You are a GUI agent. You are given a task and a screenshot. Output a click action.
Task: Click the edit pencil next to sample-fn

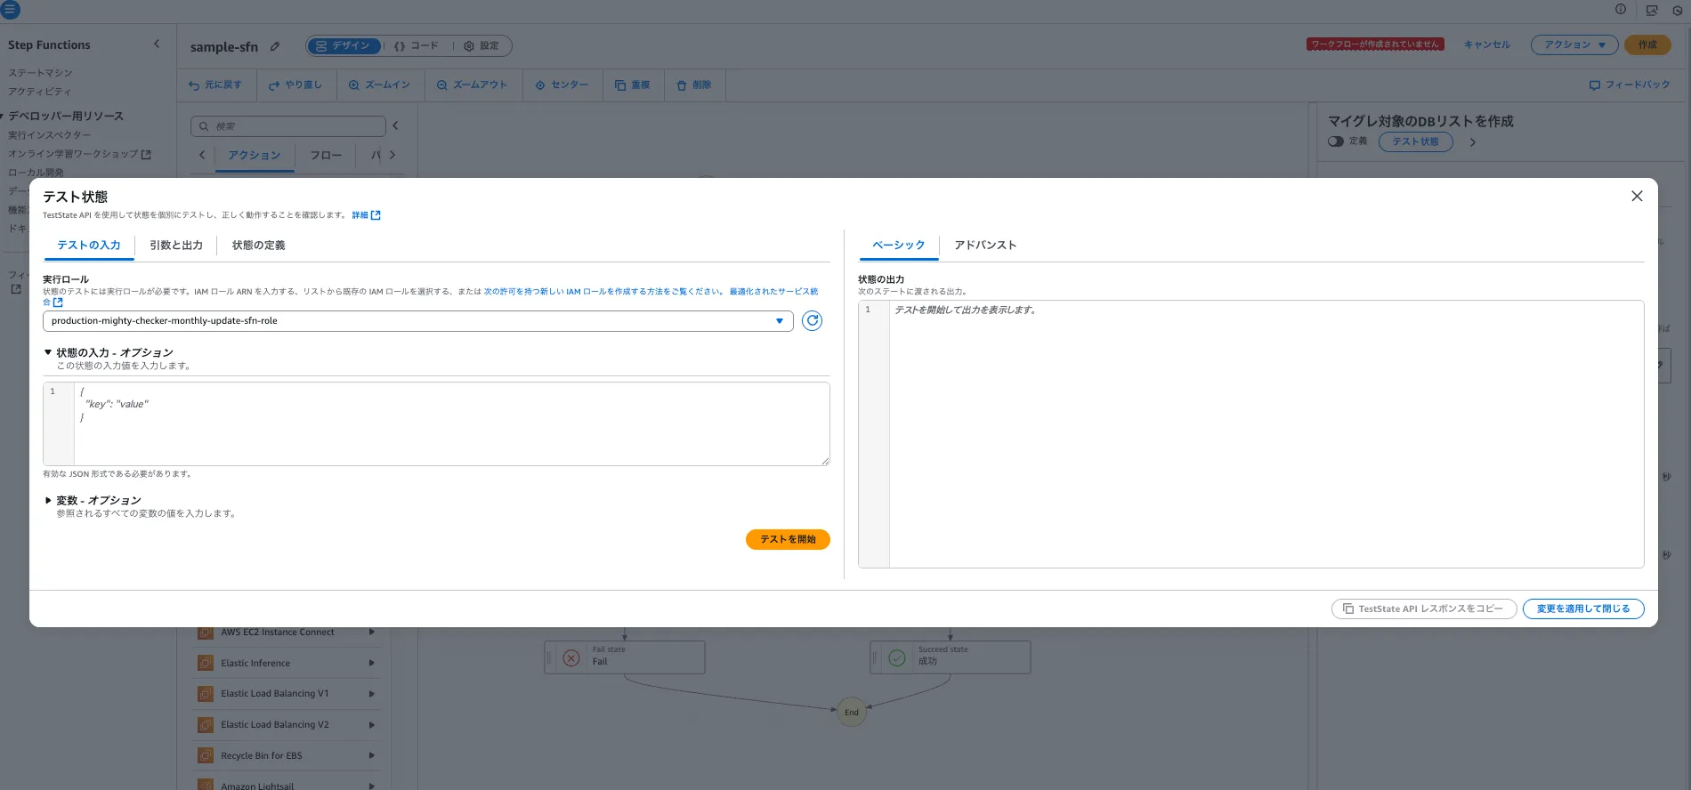tap(275, 46)
